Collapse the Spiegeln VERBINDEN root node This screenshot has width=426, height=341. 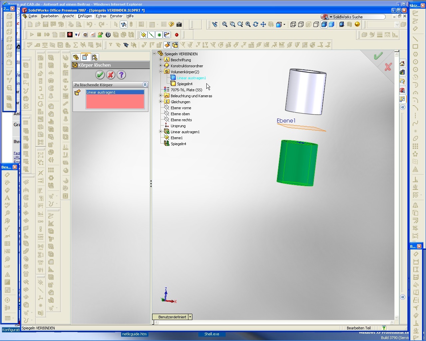[154, 54]
